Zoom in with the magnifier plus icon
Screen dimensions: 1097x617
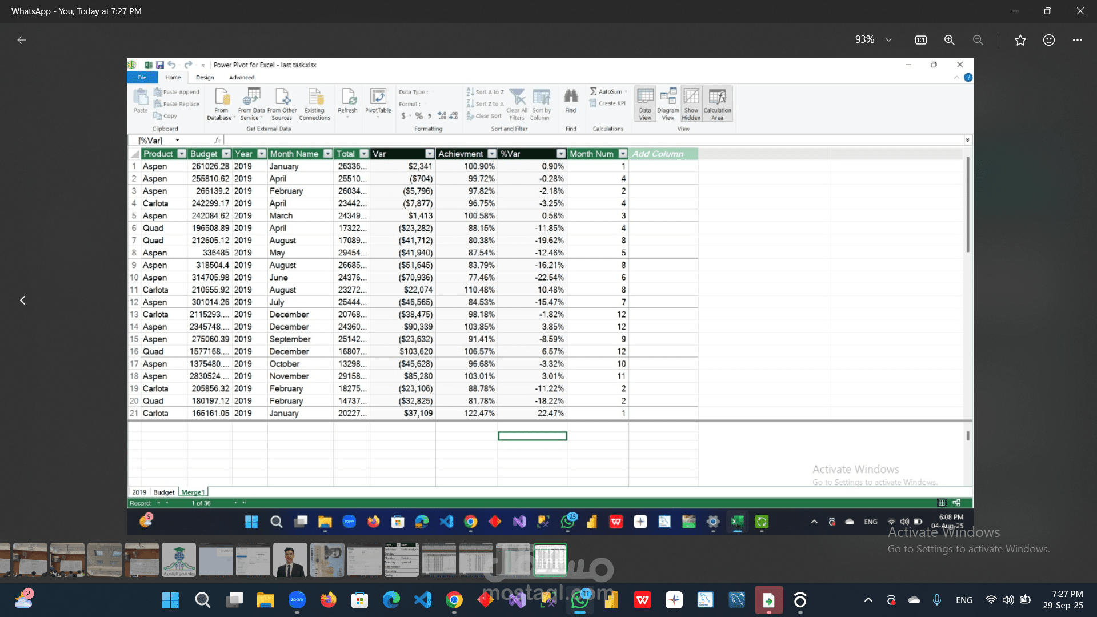click(950, 40)
